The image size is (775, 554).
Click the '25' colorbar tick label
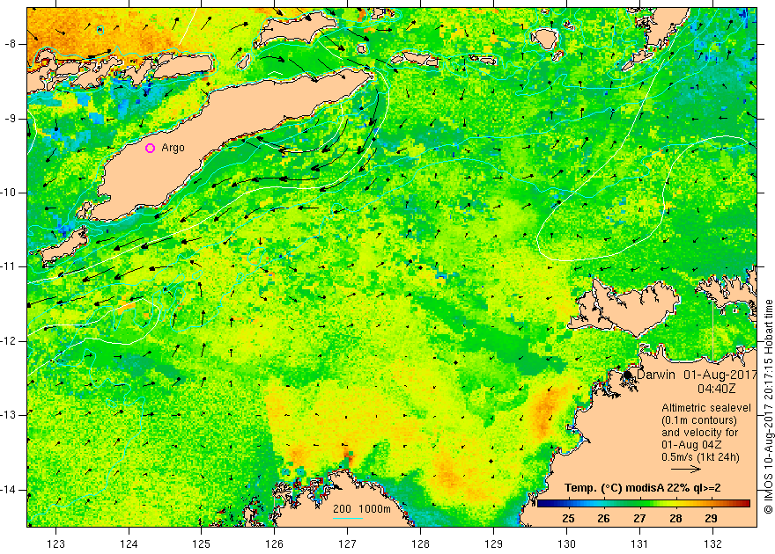pos(568,518)
